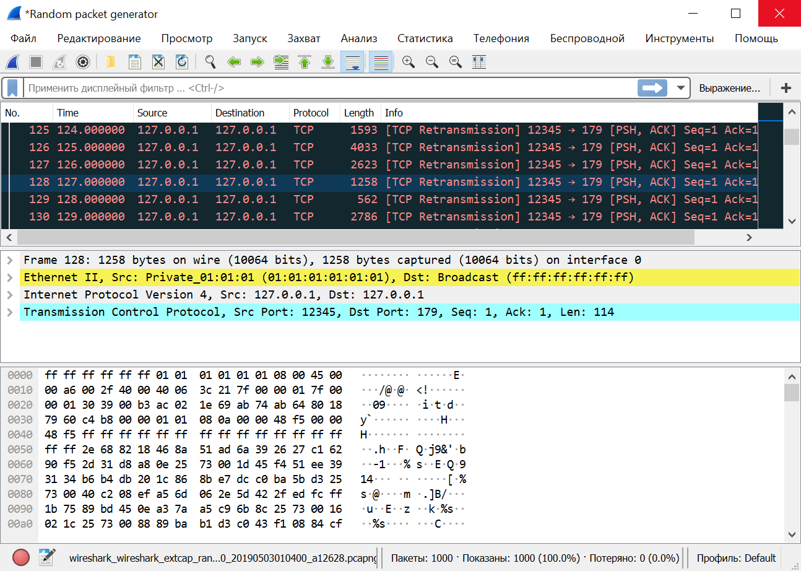Open Go to specified packet

click(x=281, y=62)
